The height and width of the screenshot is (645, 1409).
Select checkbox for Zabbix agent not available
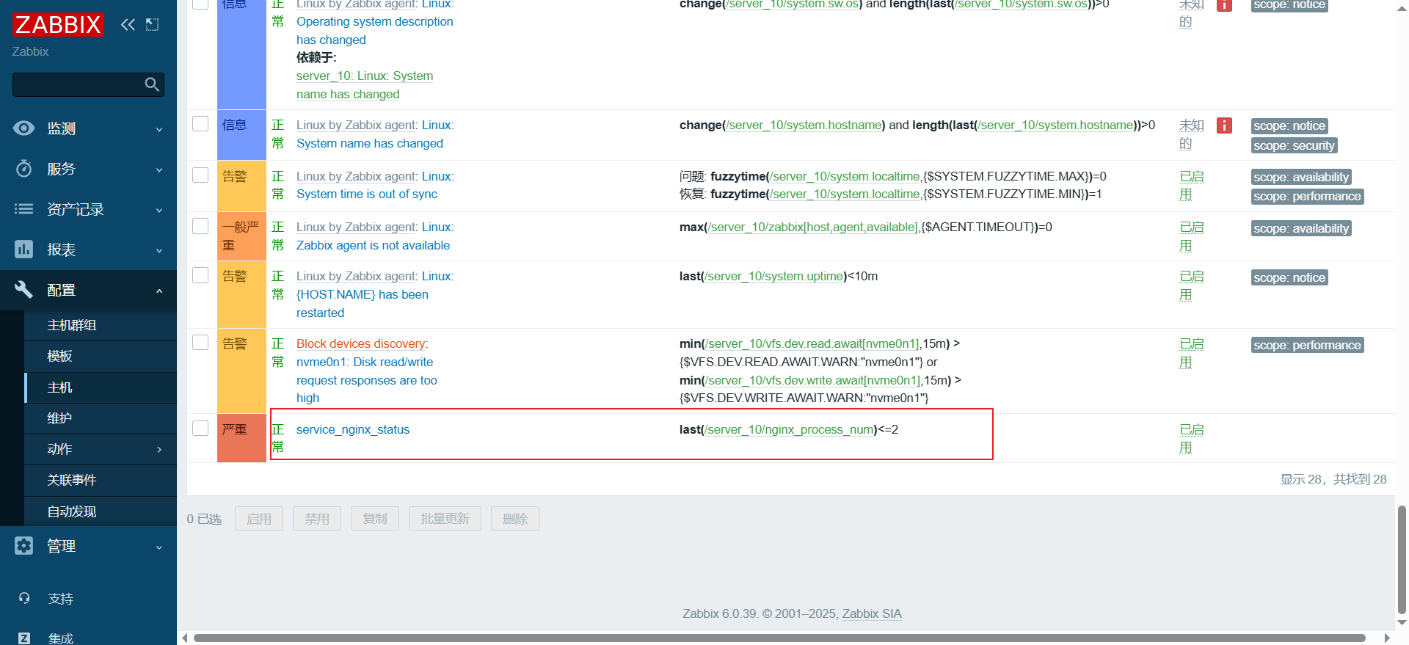point(200,226)
